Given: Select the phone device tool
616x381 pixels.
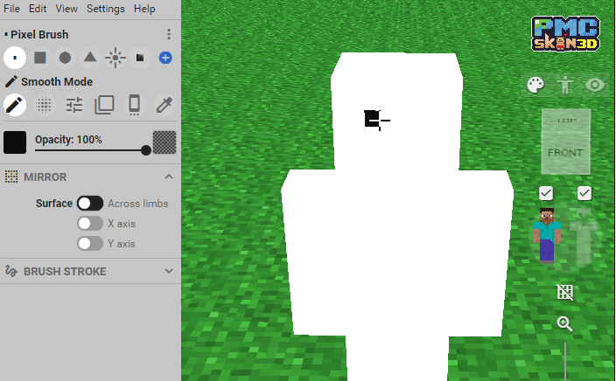Looking at the screenshot, I should coord(135,105).
